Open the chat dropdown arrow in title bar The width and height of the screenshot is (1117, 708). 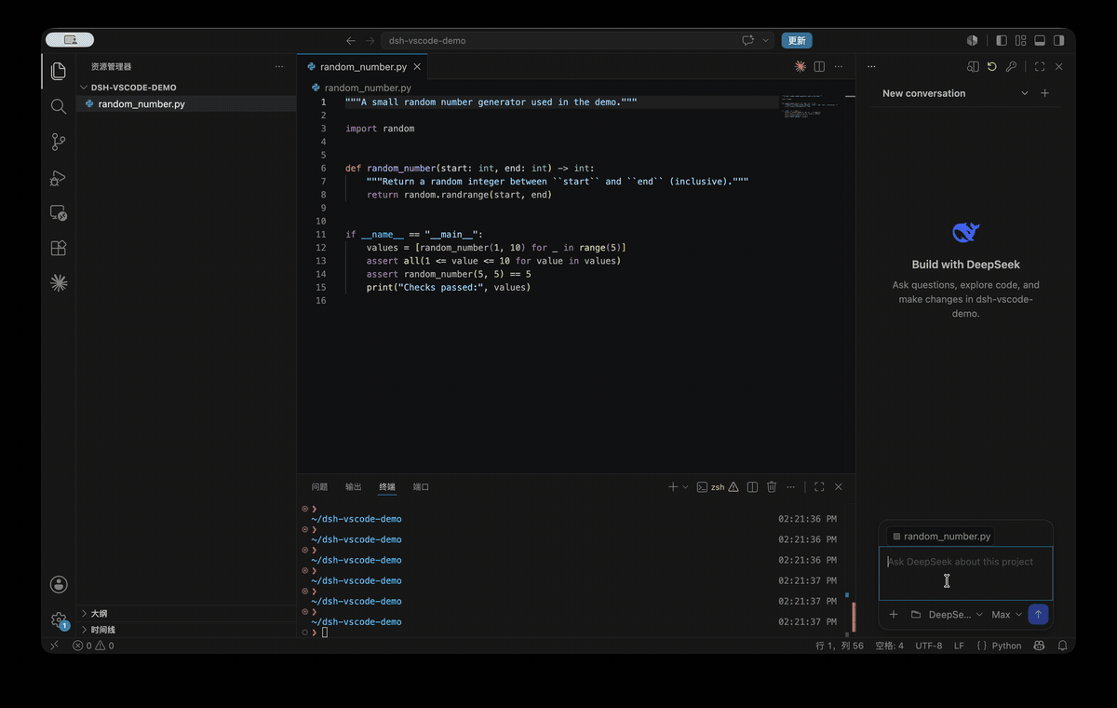point(766,41)
